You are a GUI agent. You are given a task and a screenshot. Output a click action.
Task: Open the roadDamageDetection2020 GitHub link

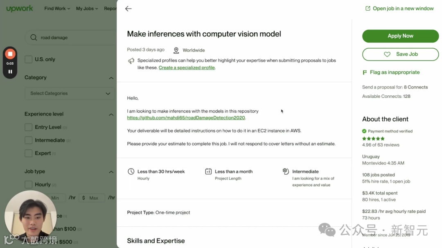[186, 118]
